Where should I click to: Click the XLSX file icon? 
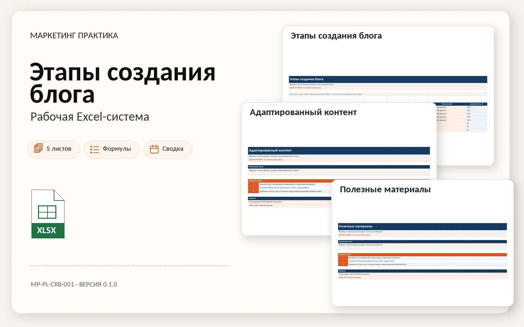[48, 214]
